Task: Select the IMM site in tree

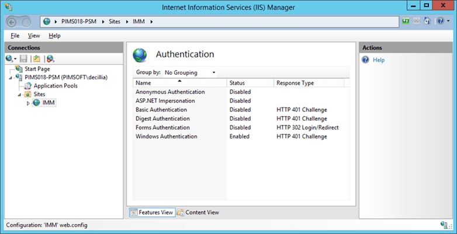Action: click(49, 103)
